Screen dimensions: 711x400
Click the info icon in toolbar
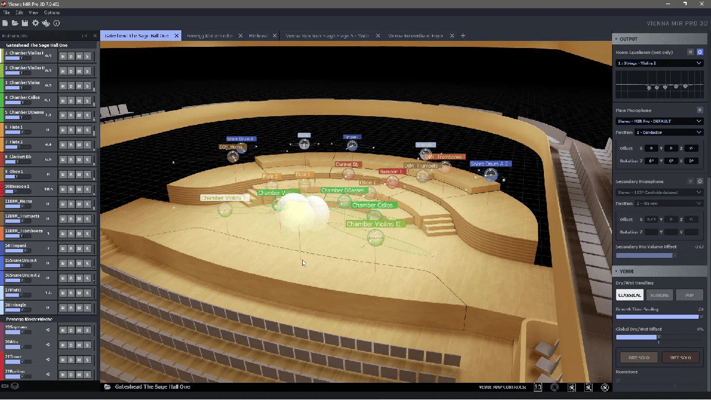tap(57, 23)
